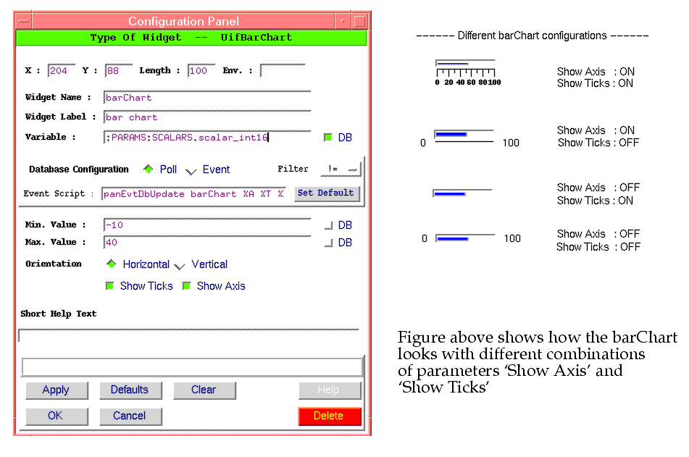
Task: Choose Horizontal orientation
Action: (112, 264)
